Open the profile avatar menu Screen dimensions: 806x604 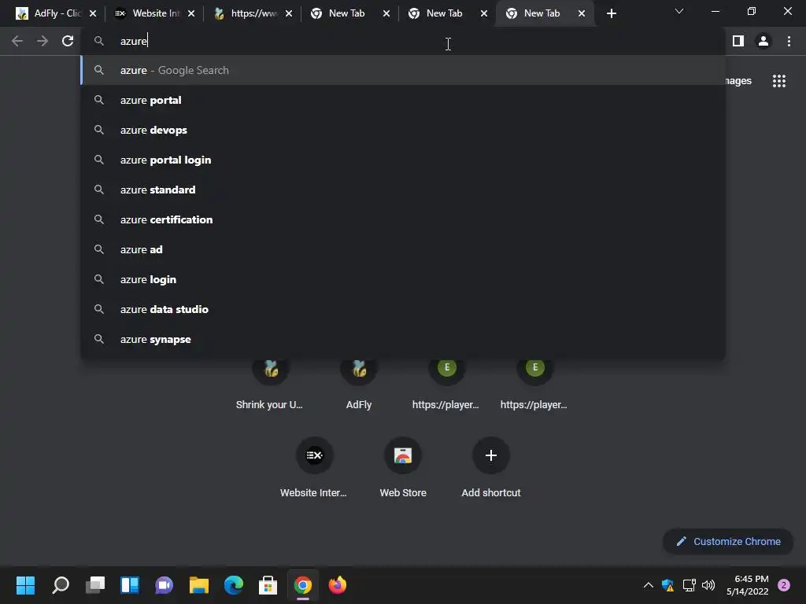click(x=763, y=41)
